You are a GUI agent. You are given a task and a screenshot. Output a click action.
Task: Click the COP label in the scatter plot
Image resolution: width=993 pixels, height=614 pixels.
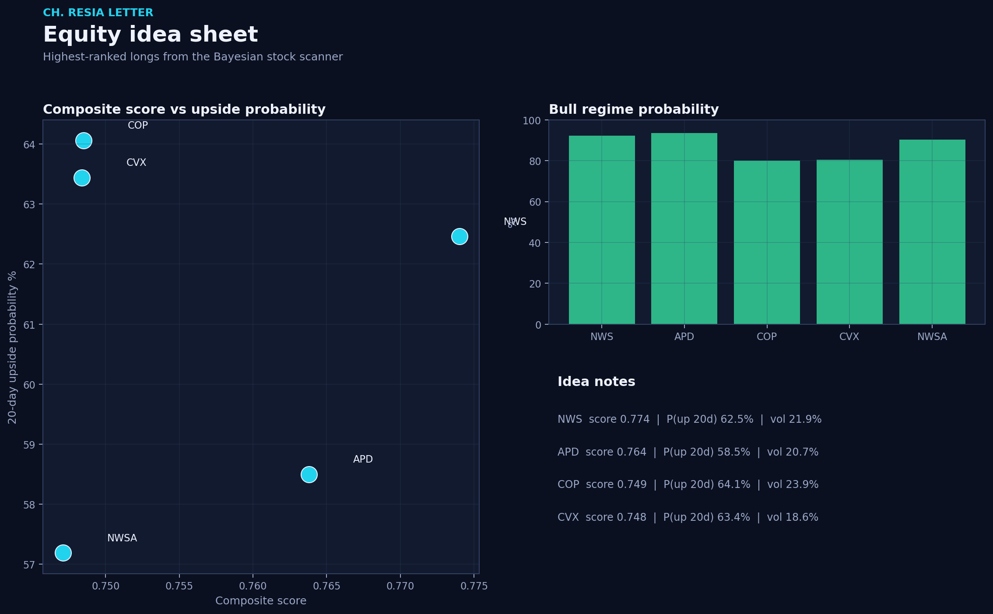138,125
